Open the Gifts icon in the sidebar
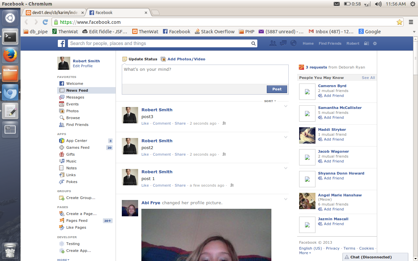 click(62, 154)
